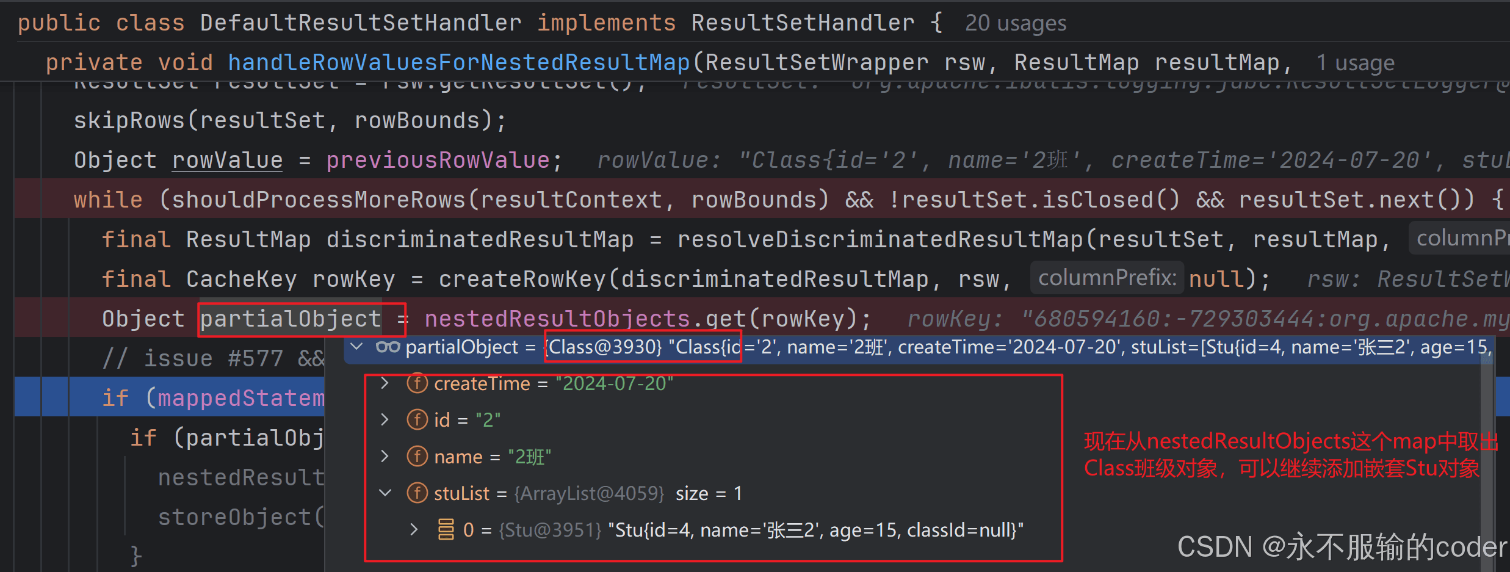1510x572 pixels.
Task: Click the ResultSetHandler interface name
Action: tap(803, 23)
